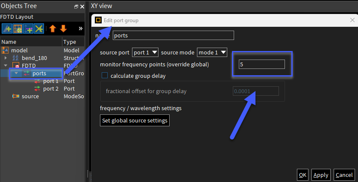
Task: Select the ports group row
Action: point(42,74)
